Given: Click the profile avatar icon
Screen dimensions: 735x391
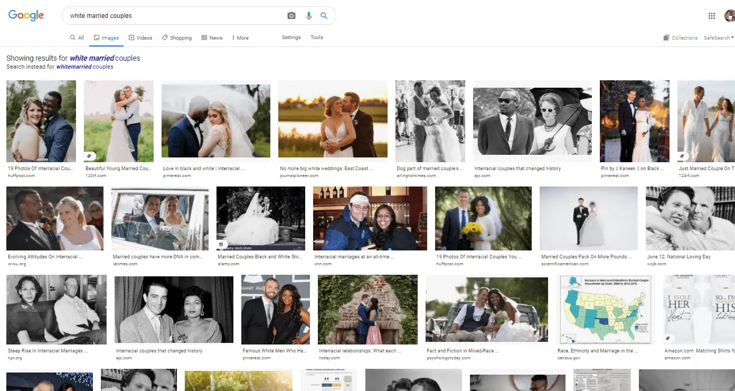Looking at the screenshot, I should tap(728, 15).
